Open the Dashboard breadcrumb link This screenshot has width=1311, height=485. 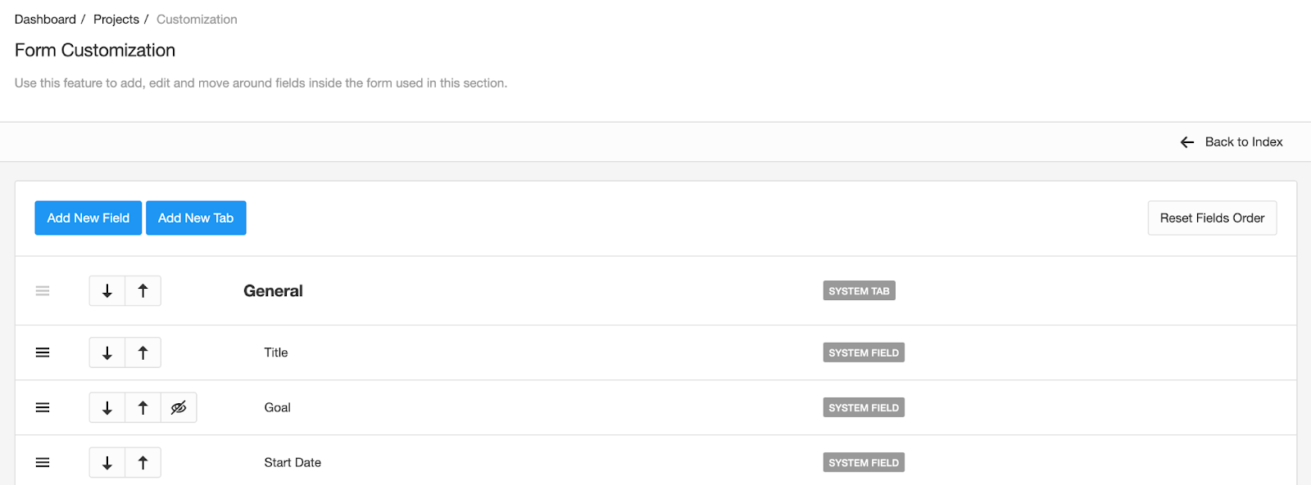pos(45,20)
